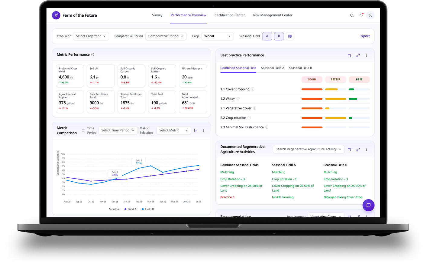Click info icon next to 2.1 Vegetative Cover
The image size is (427, 264).
pyautogui.click(x=254, y=108)
